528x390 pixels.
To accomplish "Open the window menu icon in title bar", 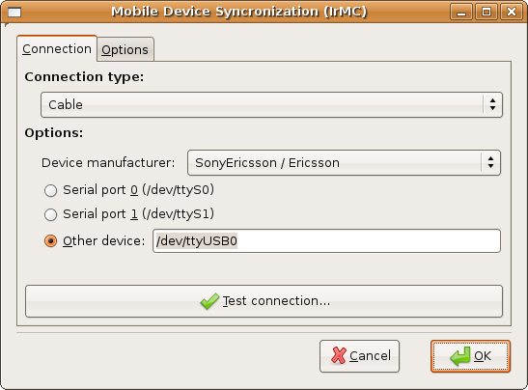I will point(14,13).
